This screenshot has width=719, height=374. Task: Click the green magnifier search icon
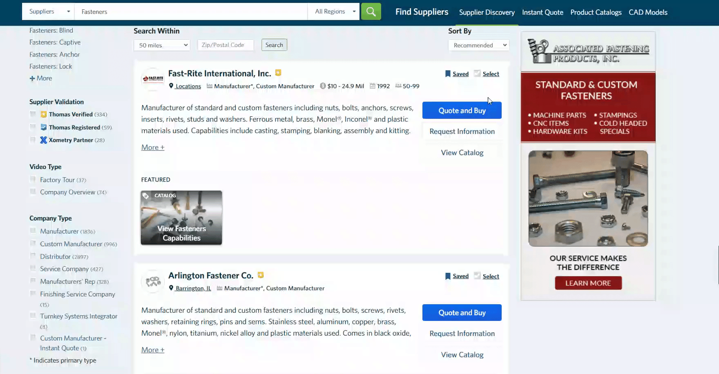(x=371, y=11)
